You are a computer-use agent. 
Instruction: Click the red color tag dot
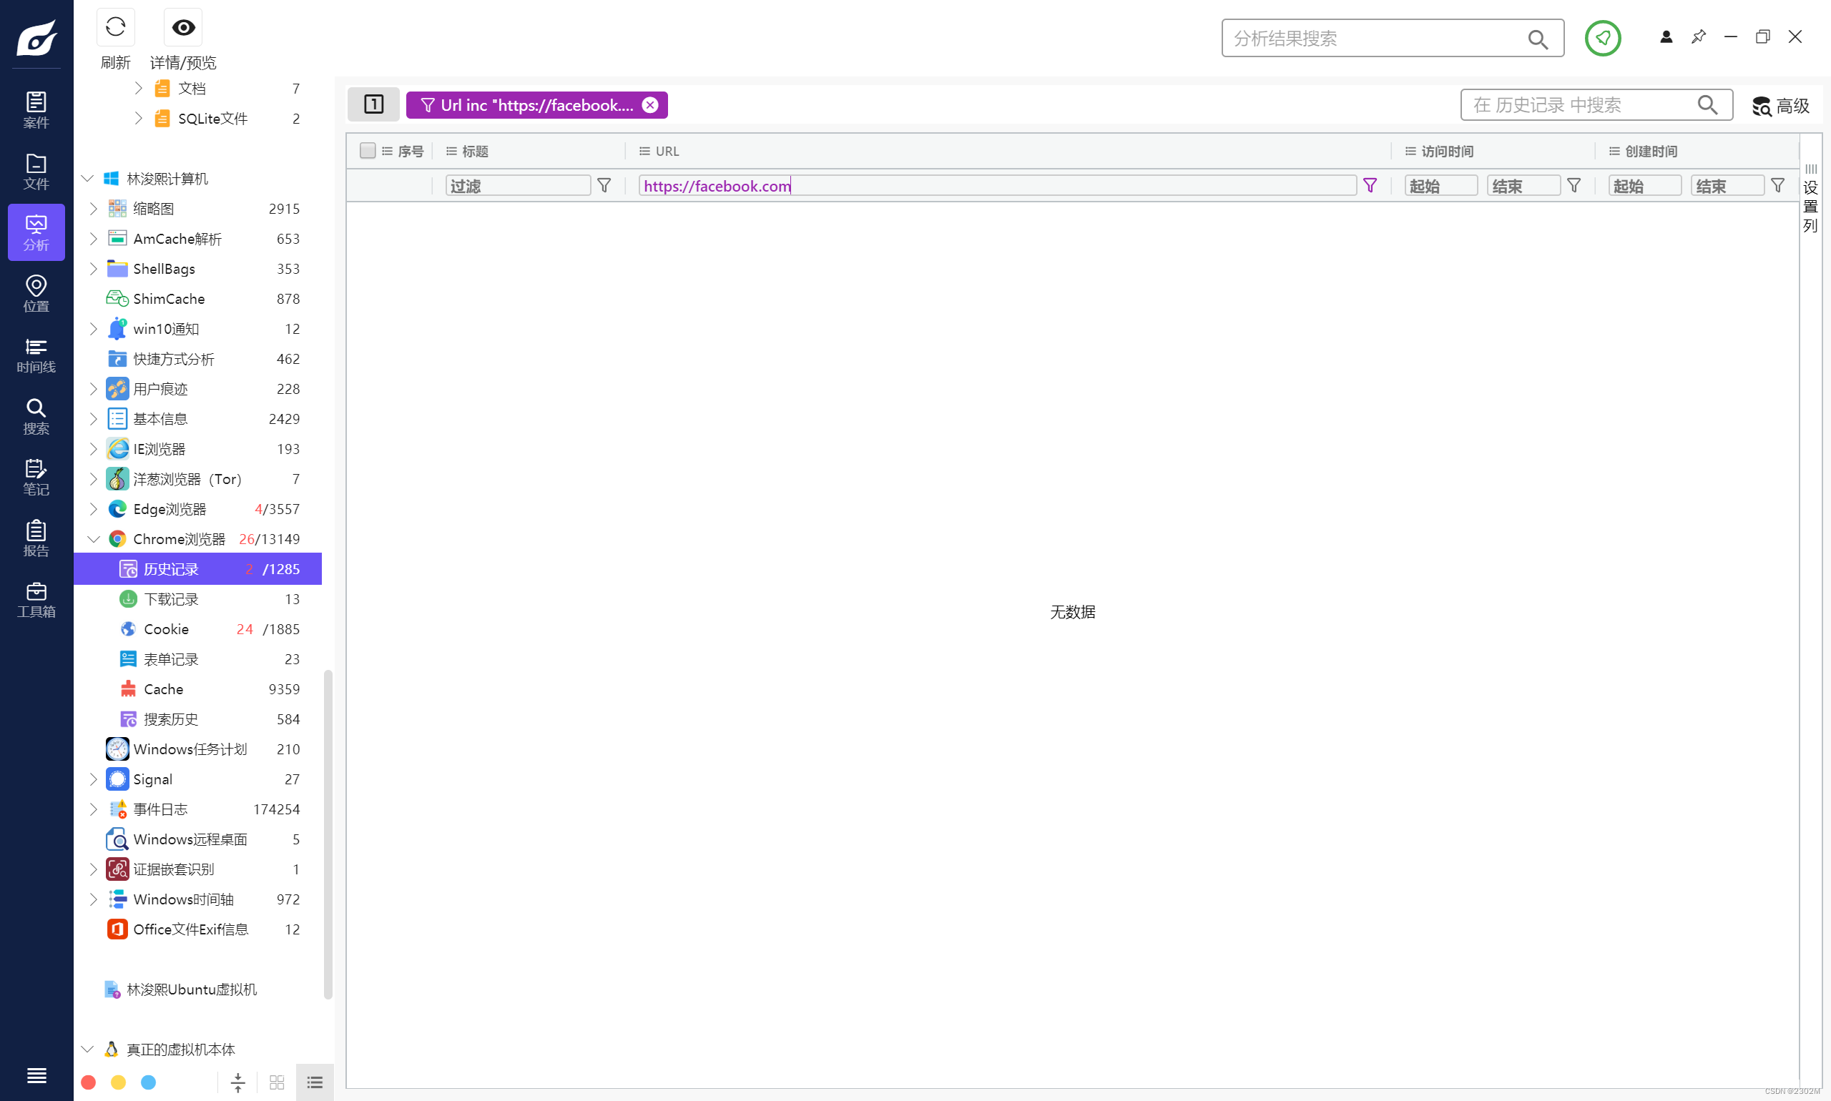click(88, 1082)
